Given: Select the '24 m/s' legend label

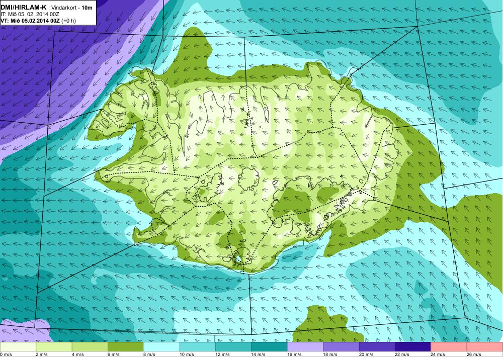Looking at the screenshot, I should coord(438,354).
